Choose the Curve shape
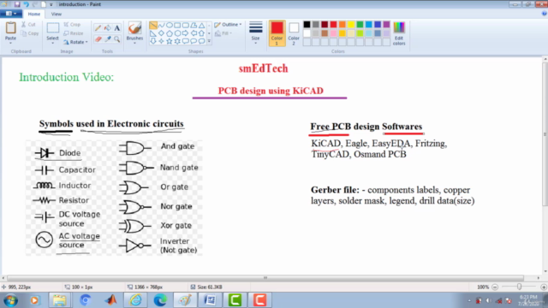Screen dimensions: 548x308 (161, 26)
